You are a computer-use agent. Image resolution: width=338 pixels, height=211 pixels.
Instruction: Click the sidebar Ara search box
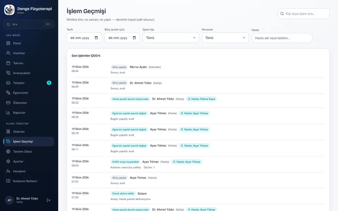(29, 24)
